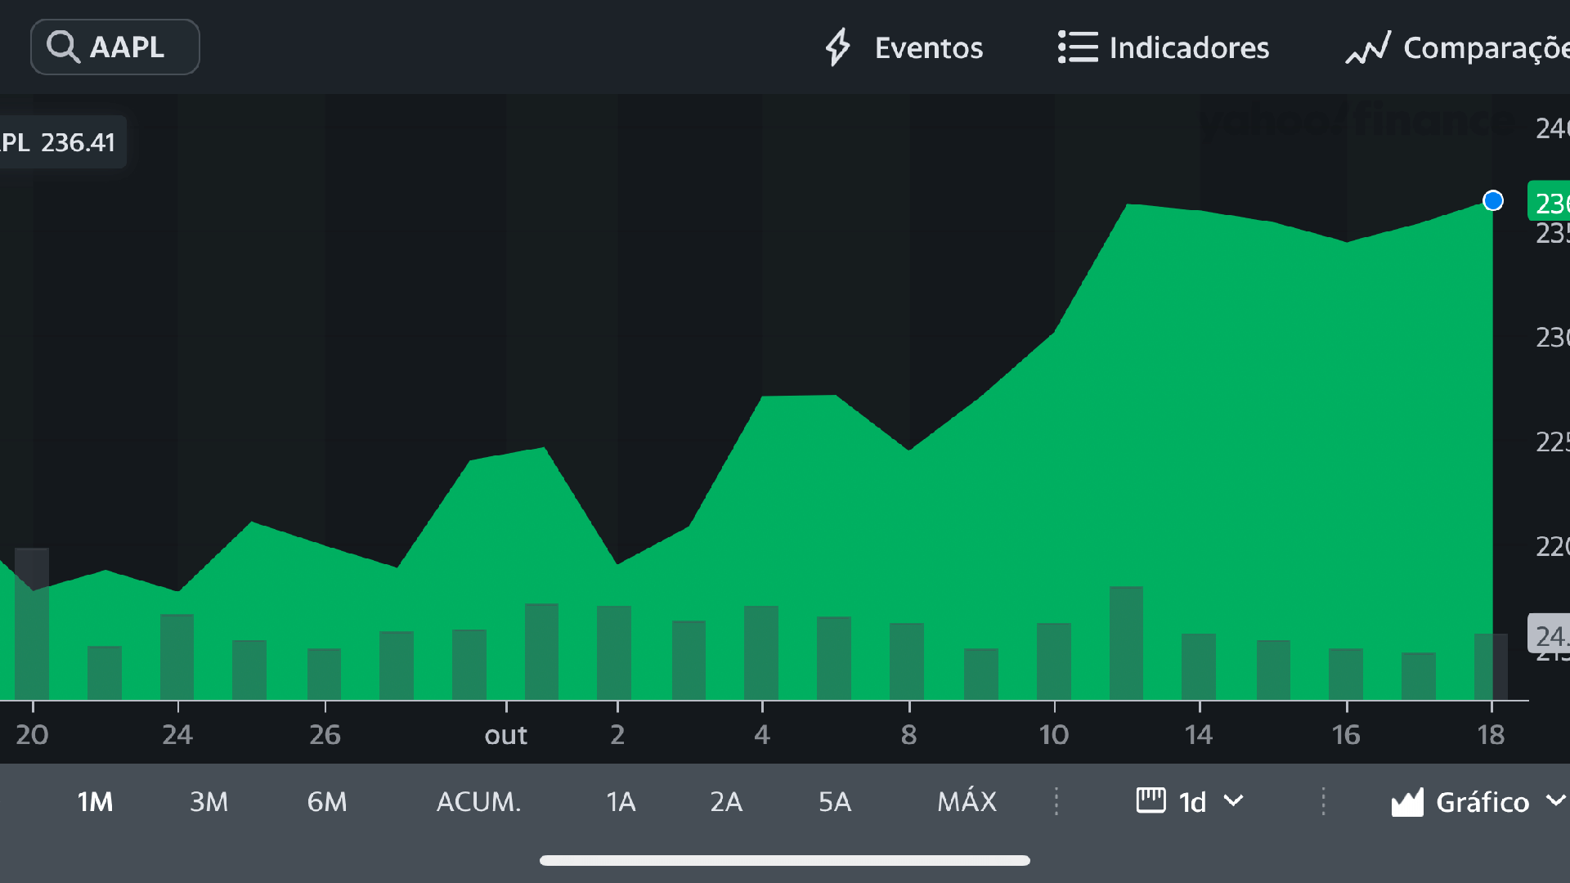Select the MÁX range button
1570x883 pixels.
click(x=967, y=802)
